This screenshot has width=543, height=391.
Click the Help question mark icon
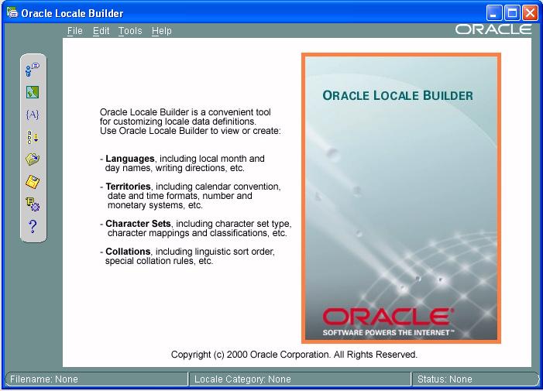point(33,226)
